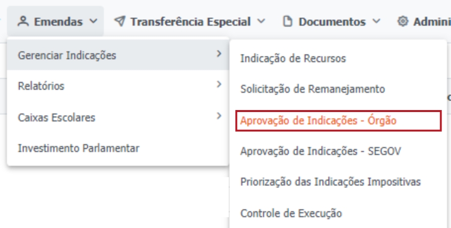
Task: Open the Transferência Especial menu
Action: (190, 22)
